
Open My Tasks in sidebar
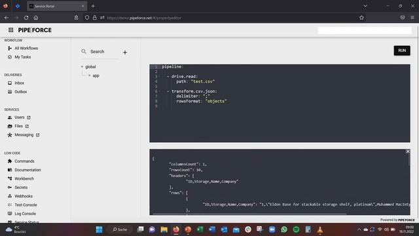point(23,57)
